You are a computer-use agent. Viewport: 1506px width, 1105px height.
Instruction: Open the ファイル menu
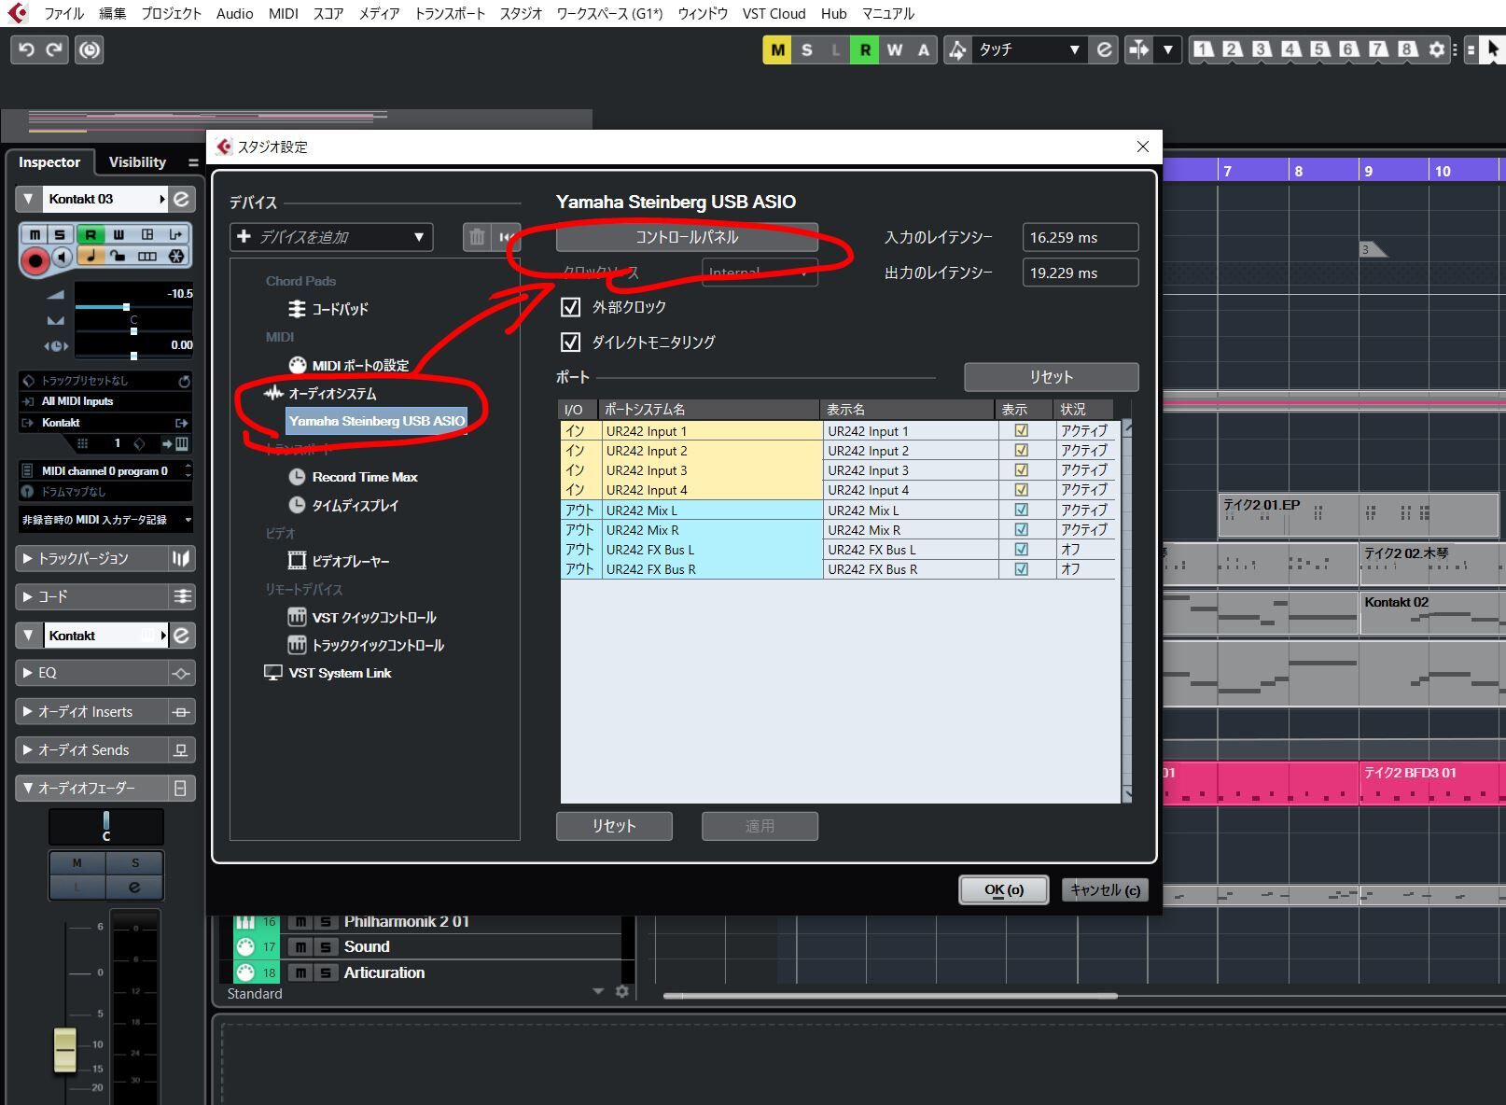[x=64, y=13]
